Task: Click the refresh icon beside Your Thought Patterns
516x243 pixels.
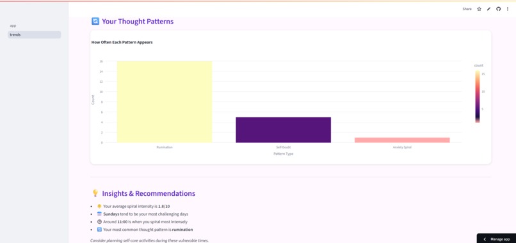Action: click(x=95, y=21)
